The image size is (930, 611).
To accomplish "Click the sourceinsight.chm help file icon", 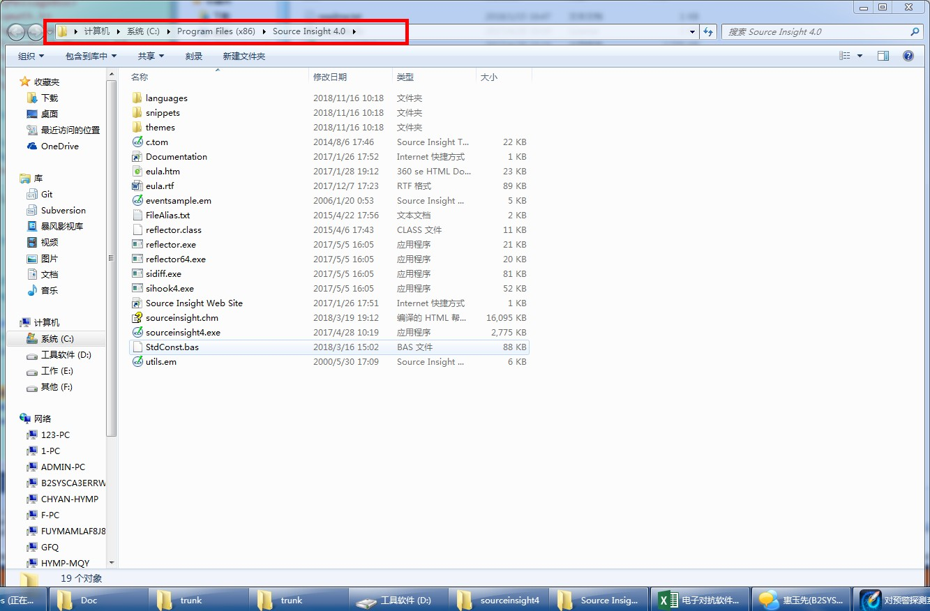I will (x=137, y=318).
